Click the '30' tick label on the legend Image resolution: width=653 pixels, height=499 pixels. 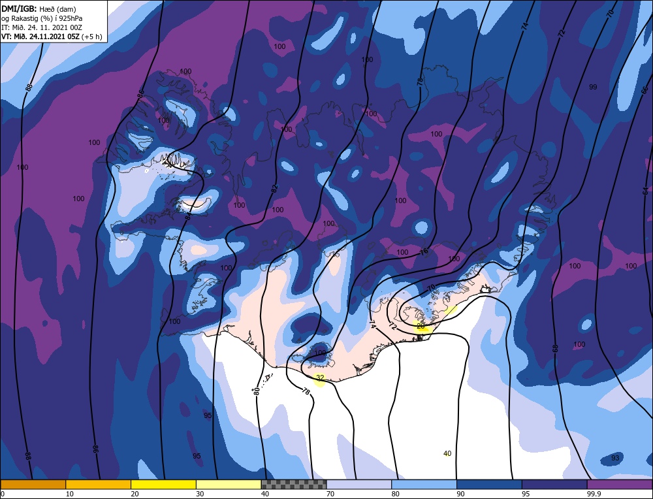coord(200,494)
